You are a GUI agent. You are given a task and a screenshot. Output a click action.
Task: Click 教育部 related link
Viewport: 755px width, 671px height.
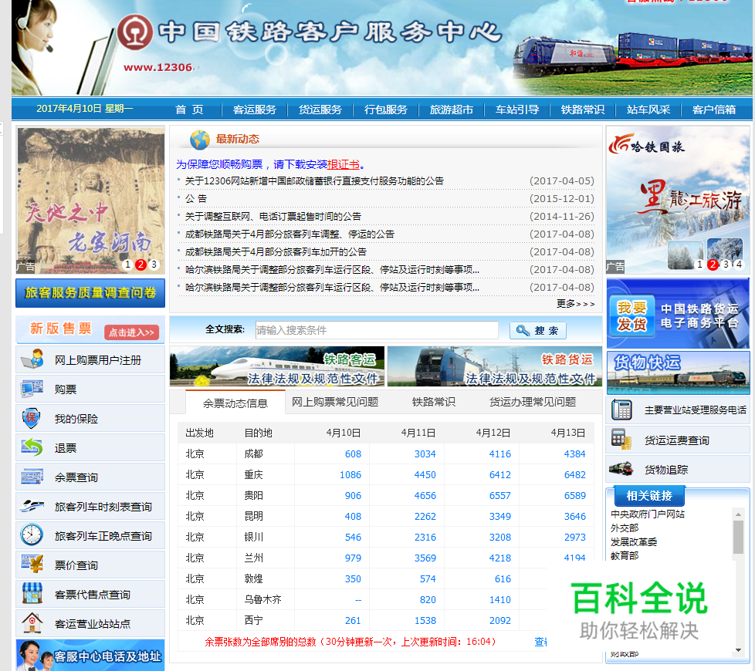624,555
